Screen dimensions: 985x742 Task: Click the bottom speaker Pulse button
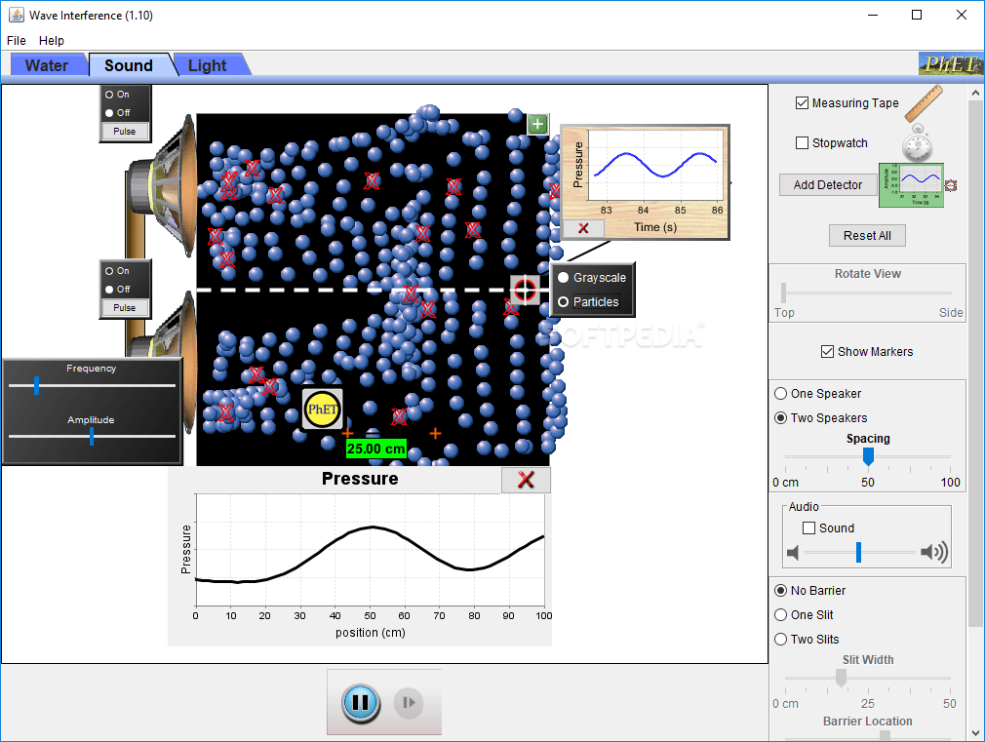click(125, 308)
